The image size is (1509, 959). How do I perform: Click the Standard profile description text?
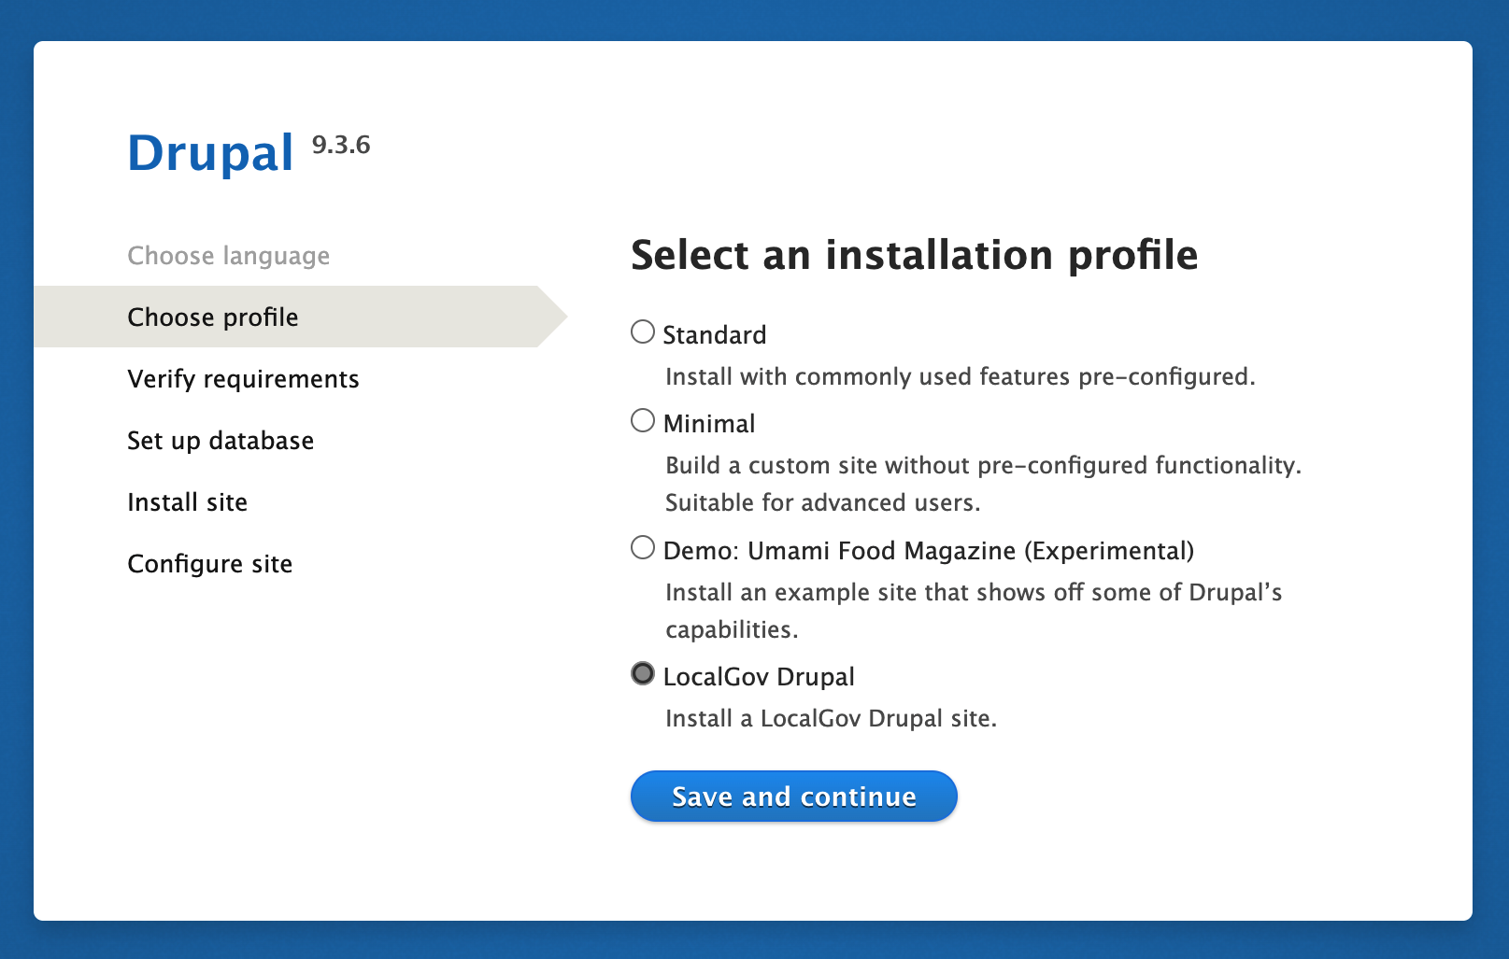pyautogui.click(x=961, y=376)
